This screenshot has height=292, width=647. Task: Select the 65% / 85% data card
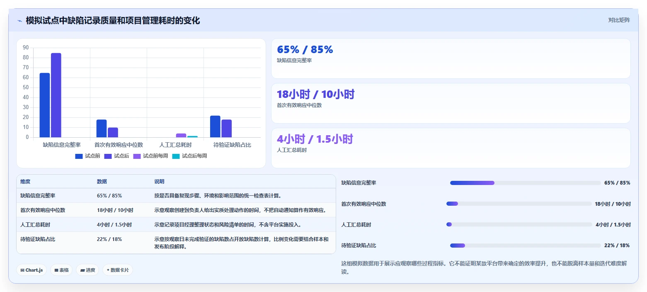[x=451, y=58]
